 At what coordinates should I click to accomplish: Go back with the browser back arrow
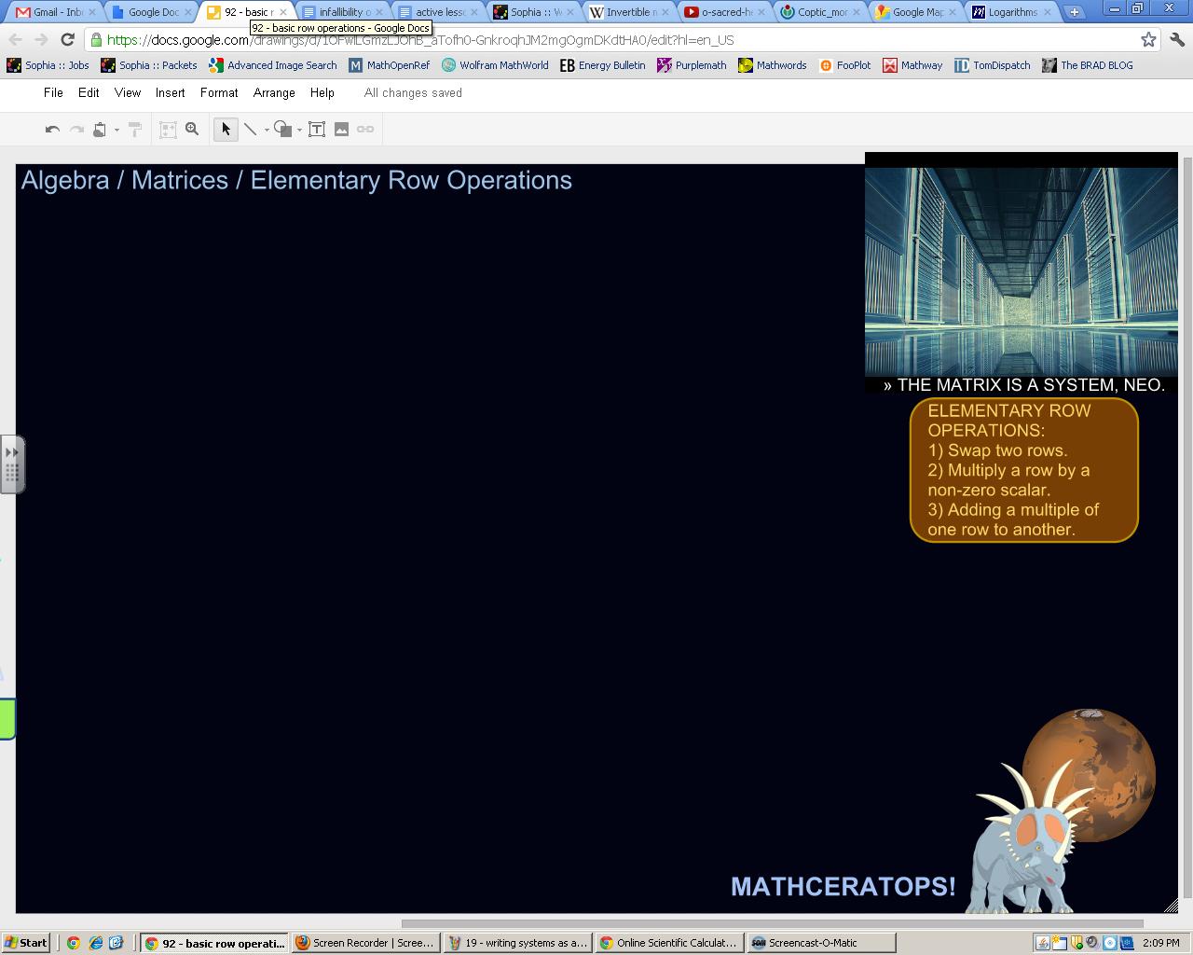[16, 40]
